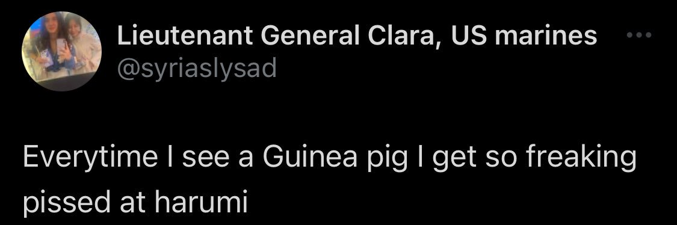Visit the @syriaslysad handle
677x225 pixels.
pos(197,68)
